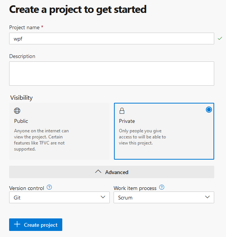Open the Version control Git dropdown

click(59, 198)
